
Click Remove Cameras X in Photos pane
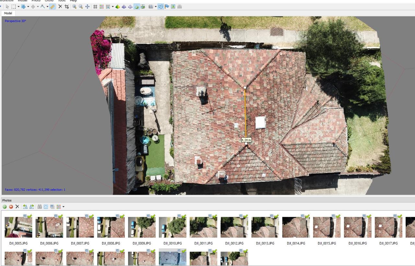(17, 207)
